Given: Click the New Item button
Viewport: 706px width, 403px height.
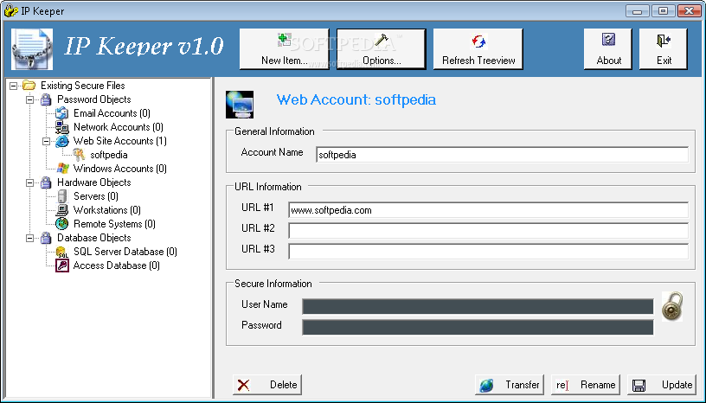Looking at the screenshot, I should (284, 49).
